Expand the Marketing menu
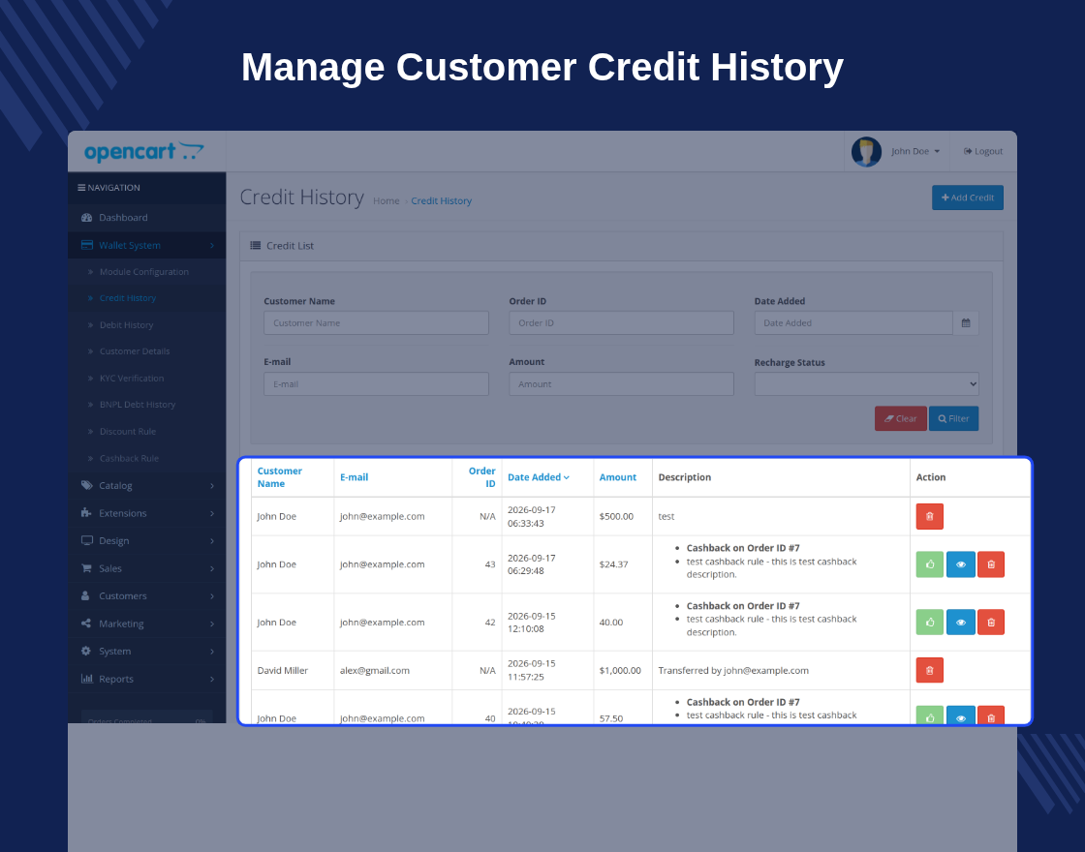This screenshot has height=852, width=1085. [x=146, y=624]
